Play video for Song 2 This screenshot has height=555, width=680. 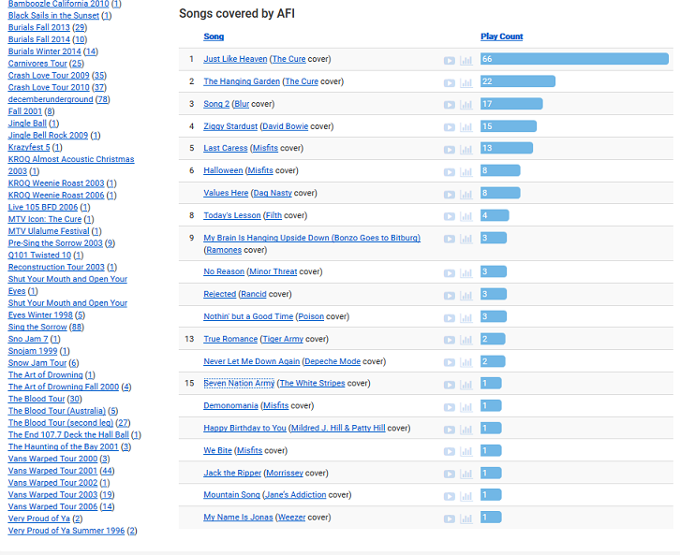[450, 105]
